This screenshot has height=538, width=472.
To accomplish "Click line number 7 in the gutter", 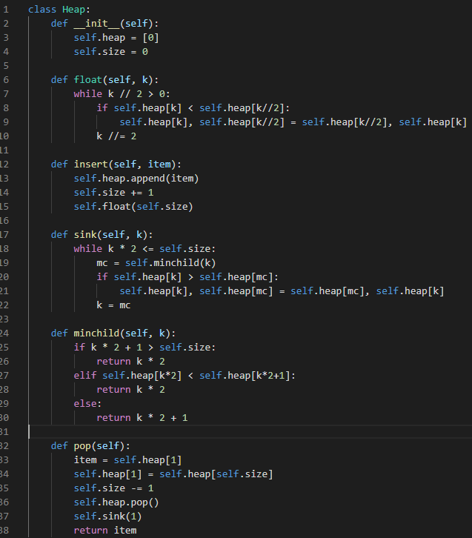I will tap(6, 94).
